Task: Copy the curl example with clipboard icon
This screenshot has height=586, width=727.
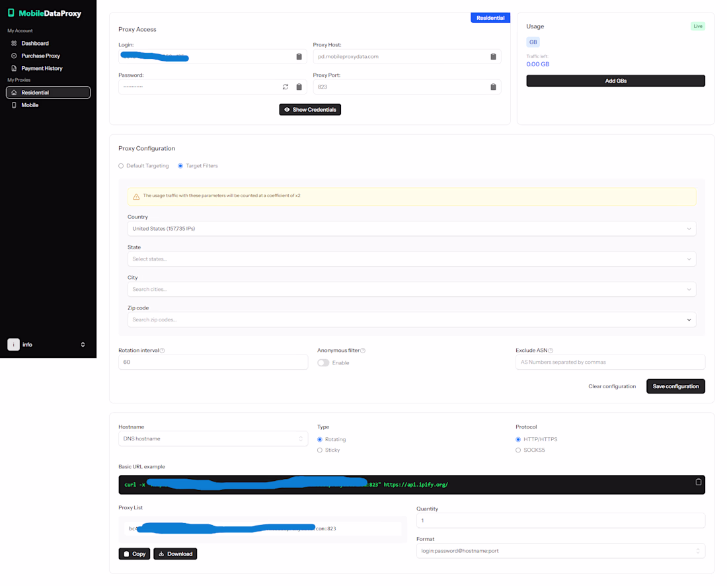Action: (x=699, y=482)
